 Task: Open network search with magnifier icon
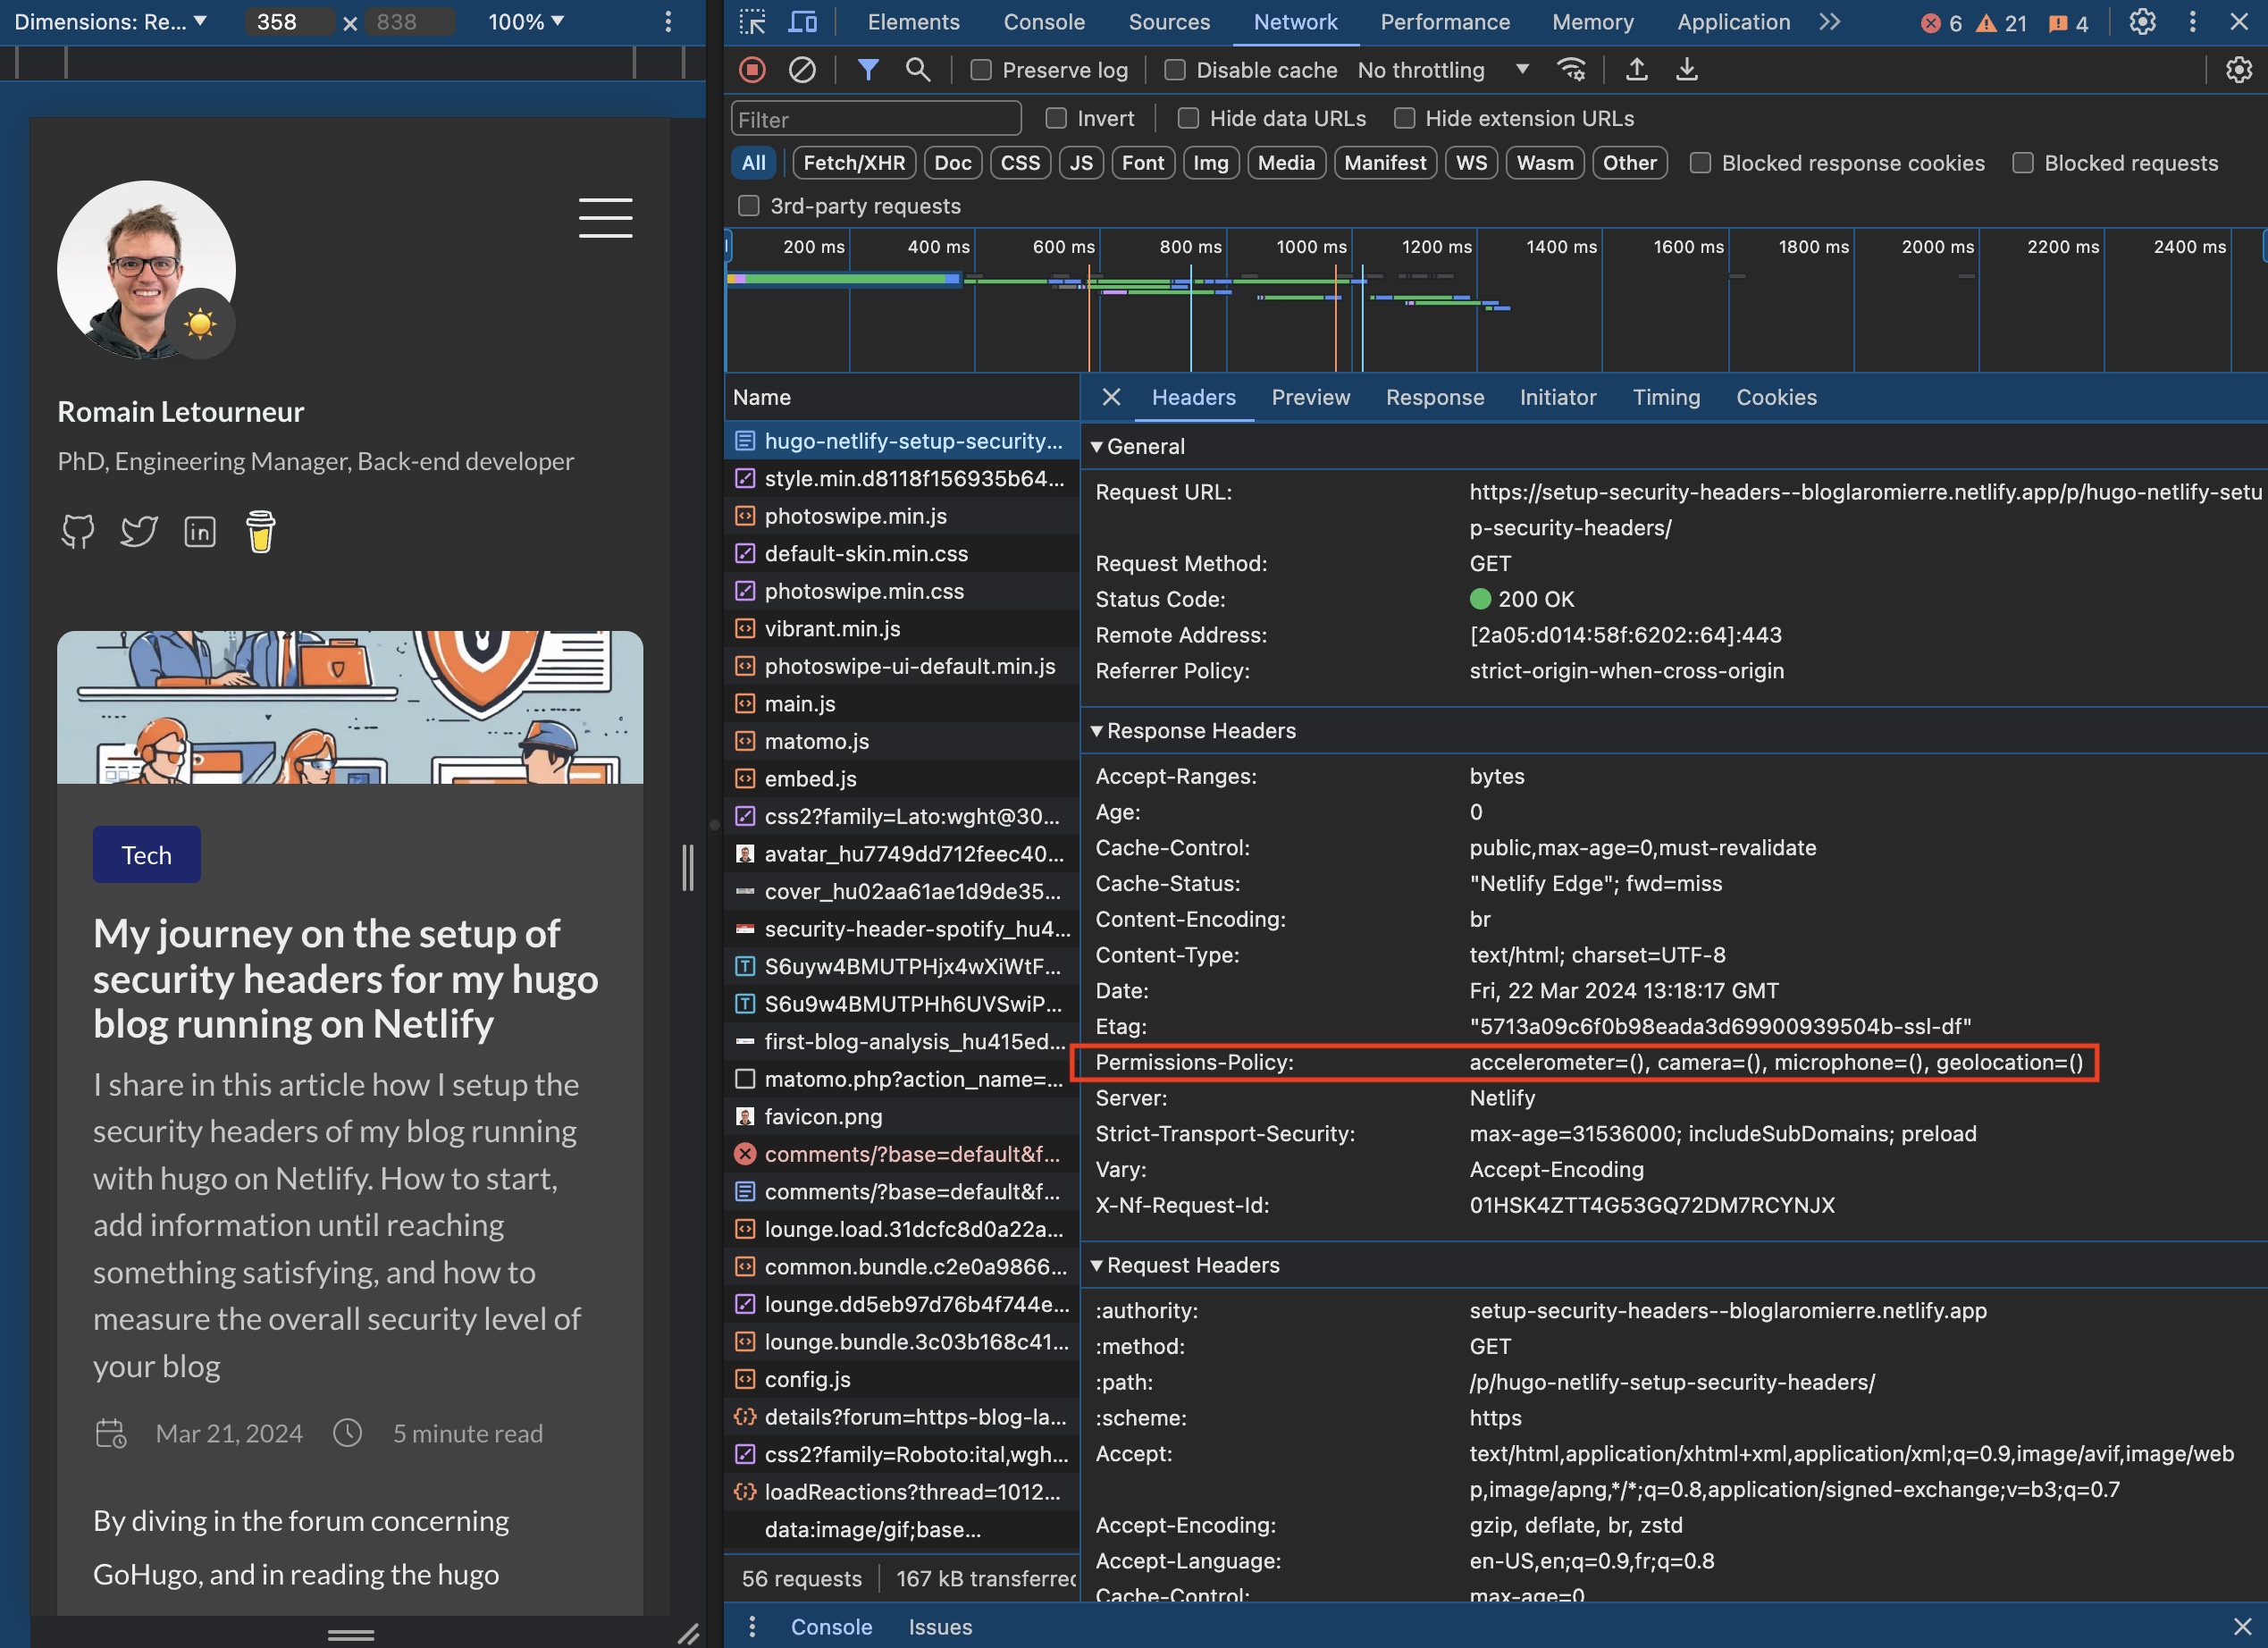pyautogui.click(x=918, y=70)
